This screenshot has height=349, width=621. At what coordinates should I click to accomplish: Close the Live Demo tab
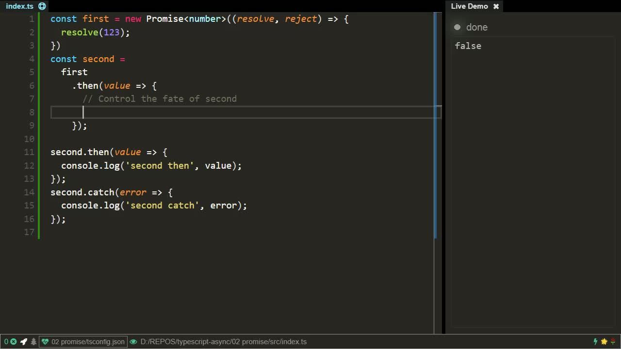[496, 6]
